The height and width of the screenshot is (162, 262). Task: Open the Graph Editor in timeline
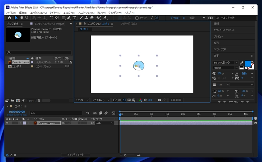[113, 113]
